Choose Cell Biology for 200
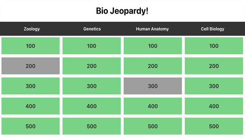 tap(214, 66)
